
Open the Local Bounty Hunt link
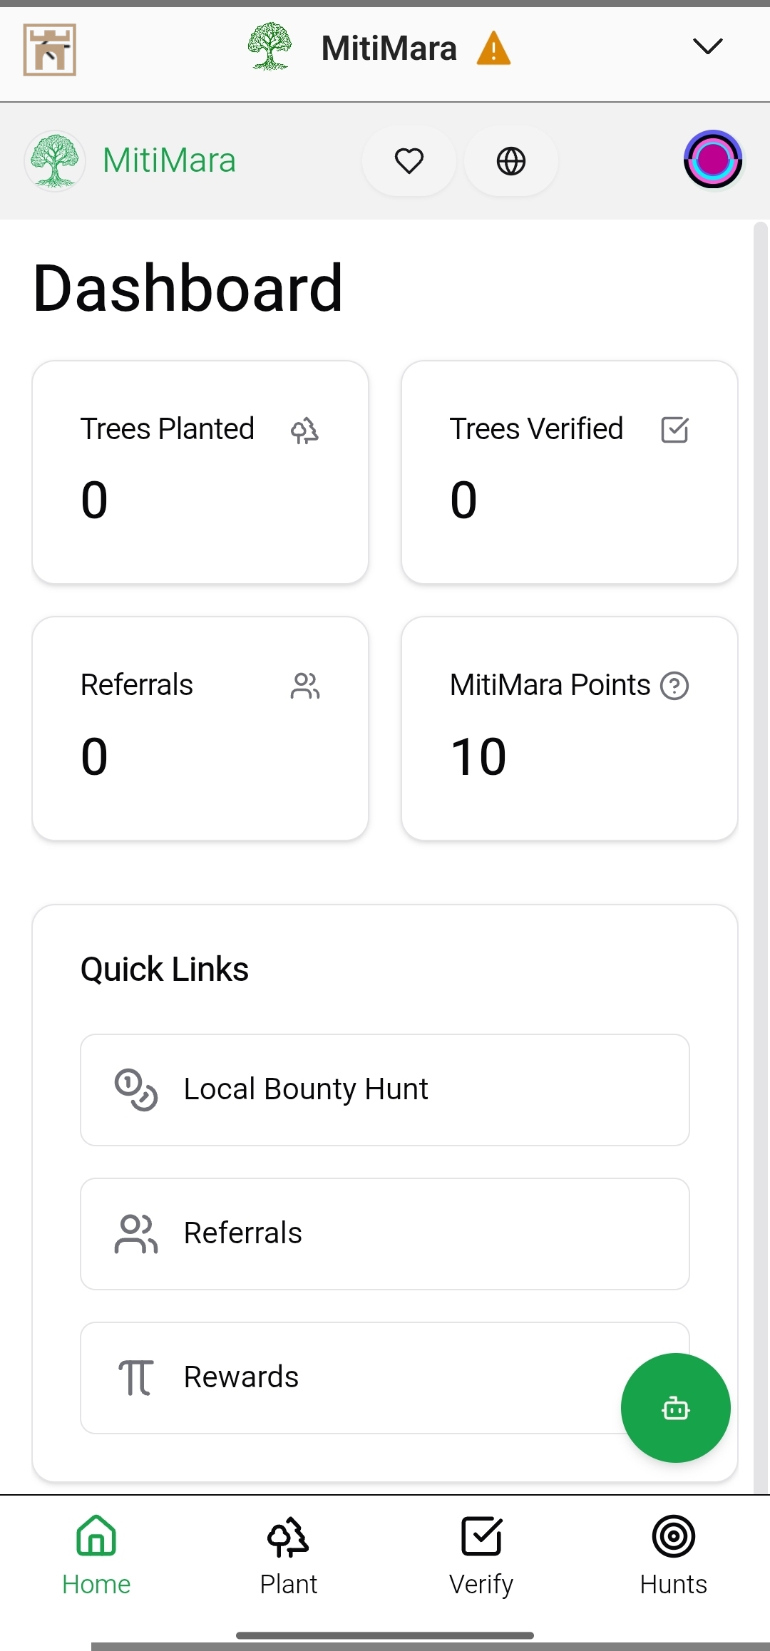point(385,1089)
